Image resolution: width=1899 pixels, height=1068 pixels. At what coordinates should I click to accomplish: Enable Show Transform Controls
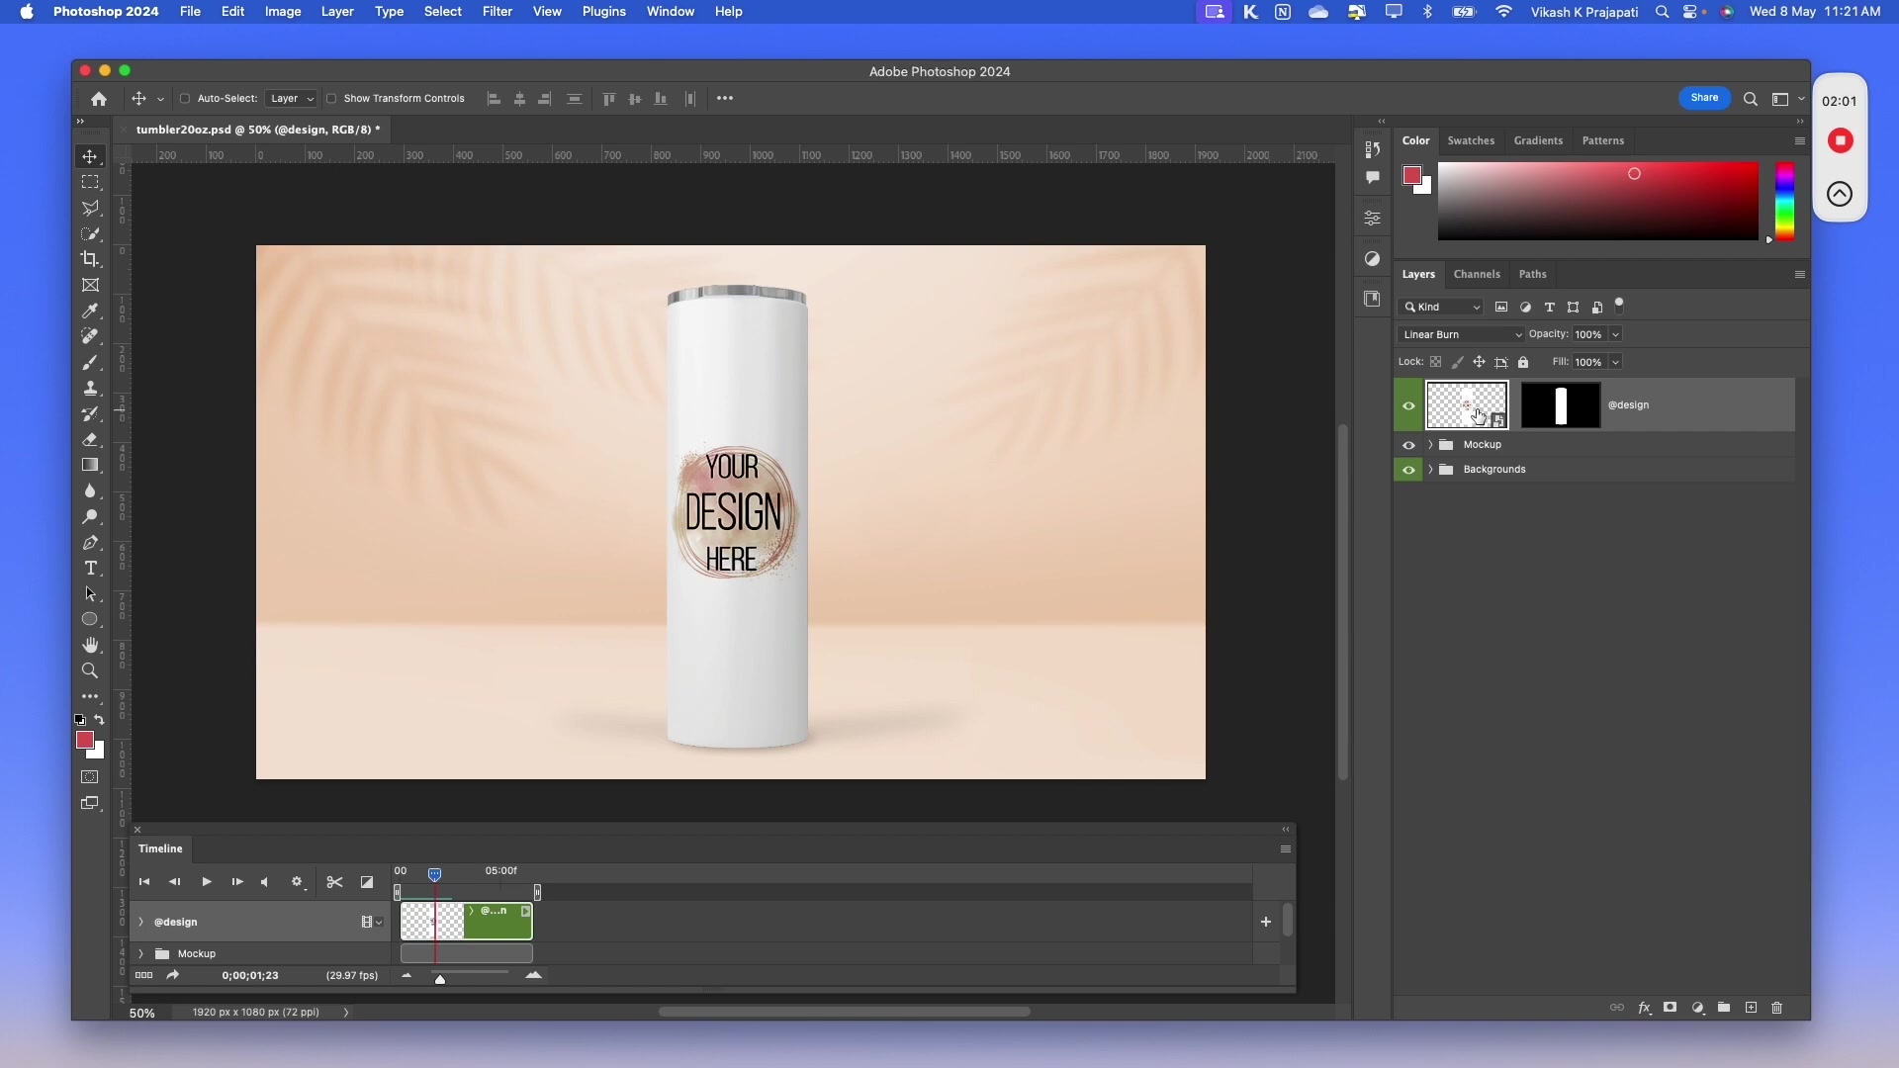click(332, 99)
